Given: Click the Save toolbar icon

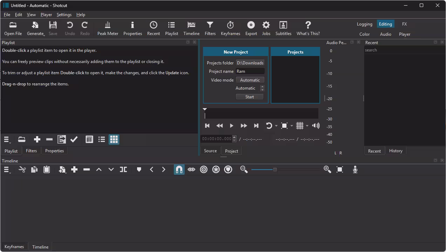Looking at the screenshot, I should (53, 28).
